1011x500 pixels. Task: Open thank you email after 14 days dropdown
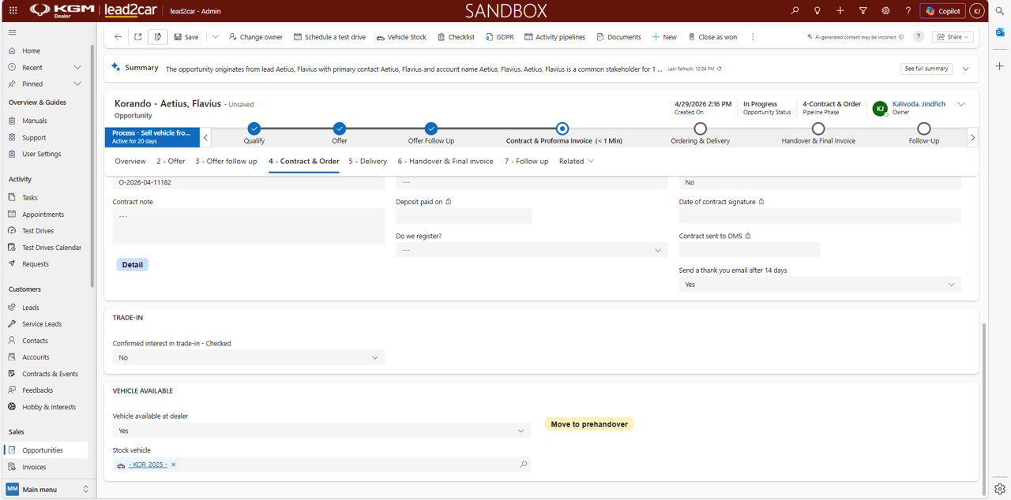820,285
